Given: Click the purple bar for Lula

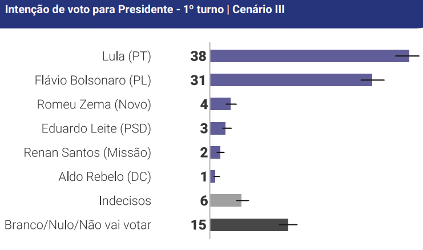Looking at the screenshot, I should coord(308,56).
